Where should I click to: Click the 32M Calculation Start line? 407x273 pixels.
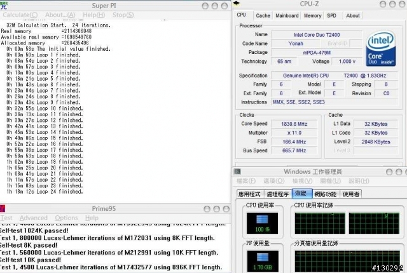[59, 25]
